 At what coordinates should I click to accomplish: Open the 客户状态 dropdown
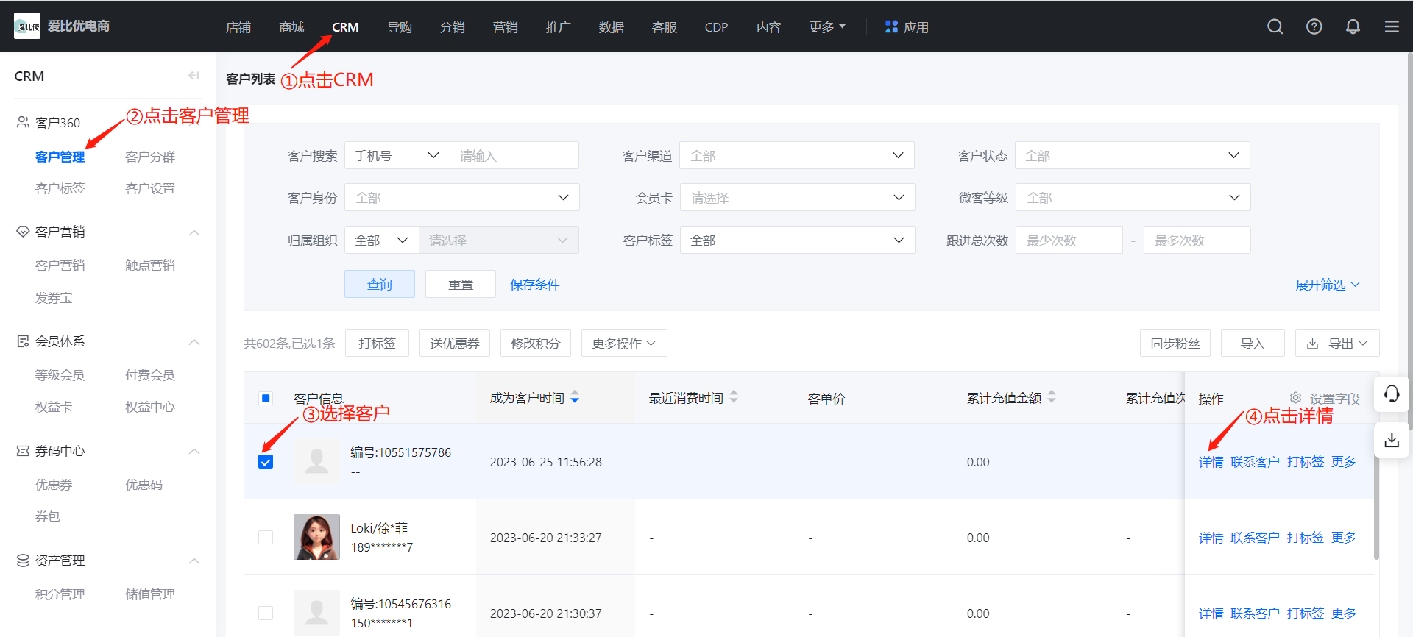pos(1133,155)
